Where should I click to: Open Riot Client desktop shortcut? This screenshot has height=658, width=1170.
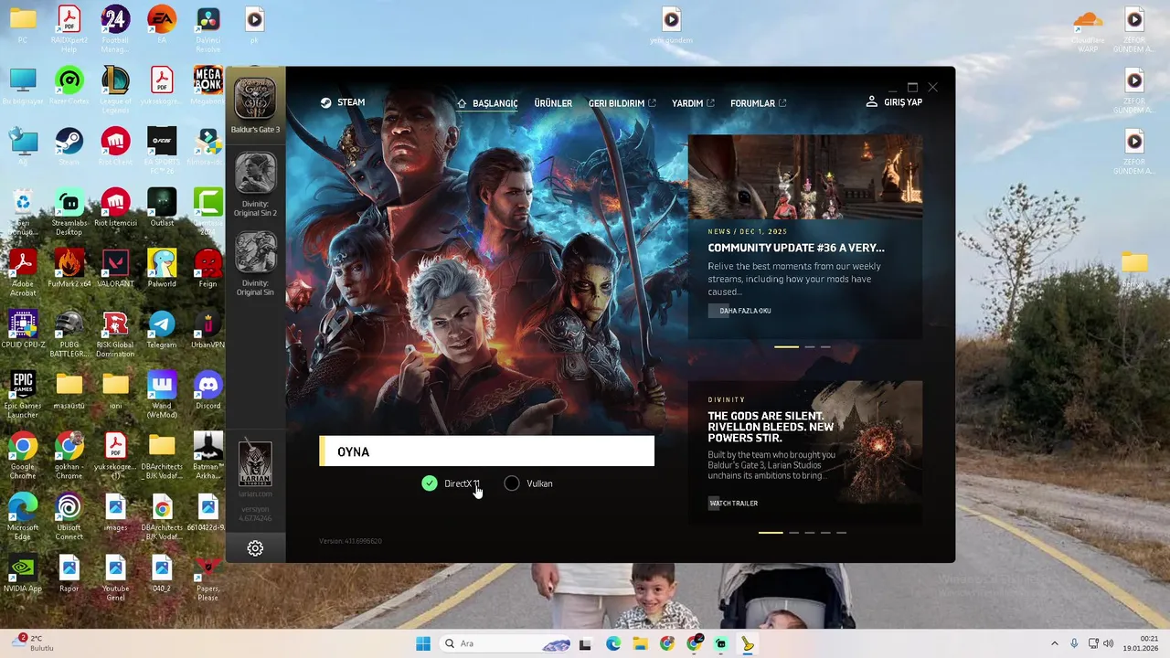[x=115, y=146]
